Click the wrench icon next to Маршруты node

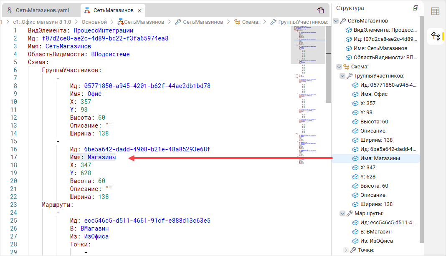[349, 213]
